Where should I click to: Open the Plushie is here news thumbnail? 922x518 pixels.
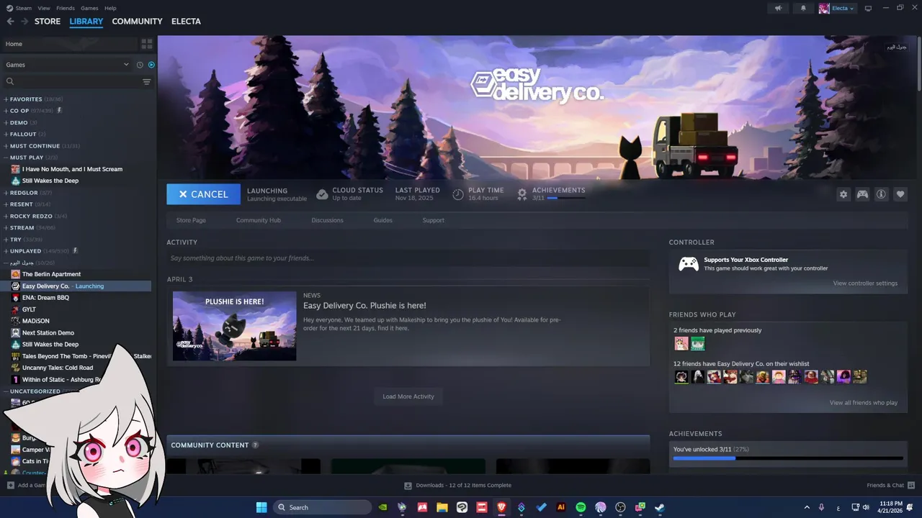(234, 326)
